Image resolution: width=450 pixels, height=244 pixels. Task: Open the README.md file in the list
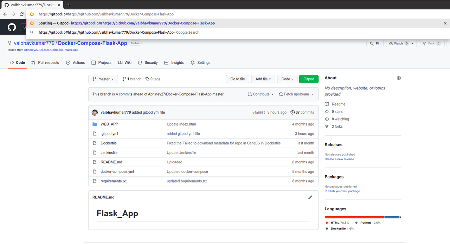111,162
